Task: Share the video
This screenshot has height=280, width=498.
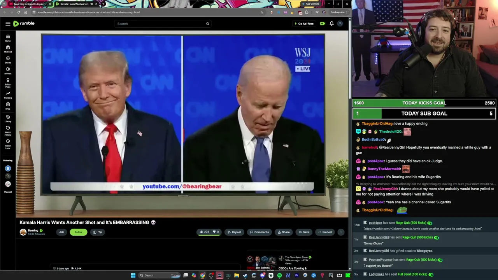Action: 284,232
